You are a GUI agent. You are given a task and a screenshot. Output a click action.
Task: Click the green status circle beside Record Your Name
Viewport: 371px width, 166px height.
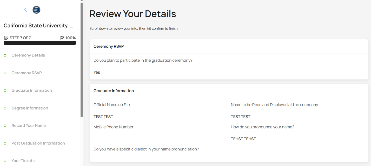pyautogui.click(x=5, y=126)
